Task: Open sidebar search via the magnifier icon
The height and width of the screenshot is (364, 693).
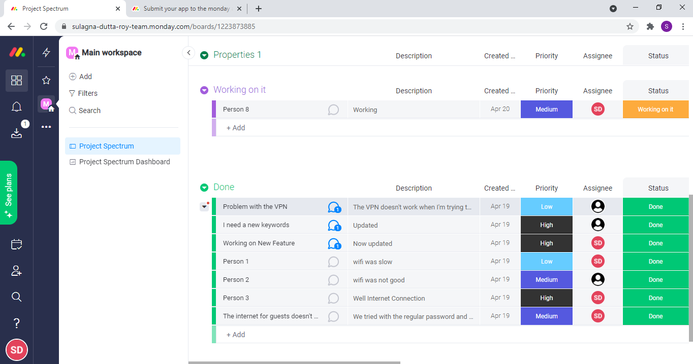Action: click(16, 297)
